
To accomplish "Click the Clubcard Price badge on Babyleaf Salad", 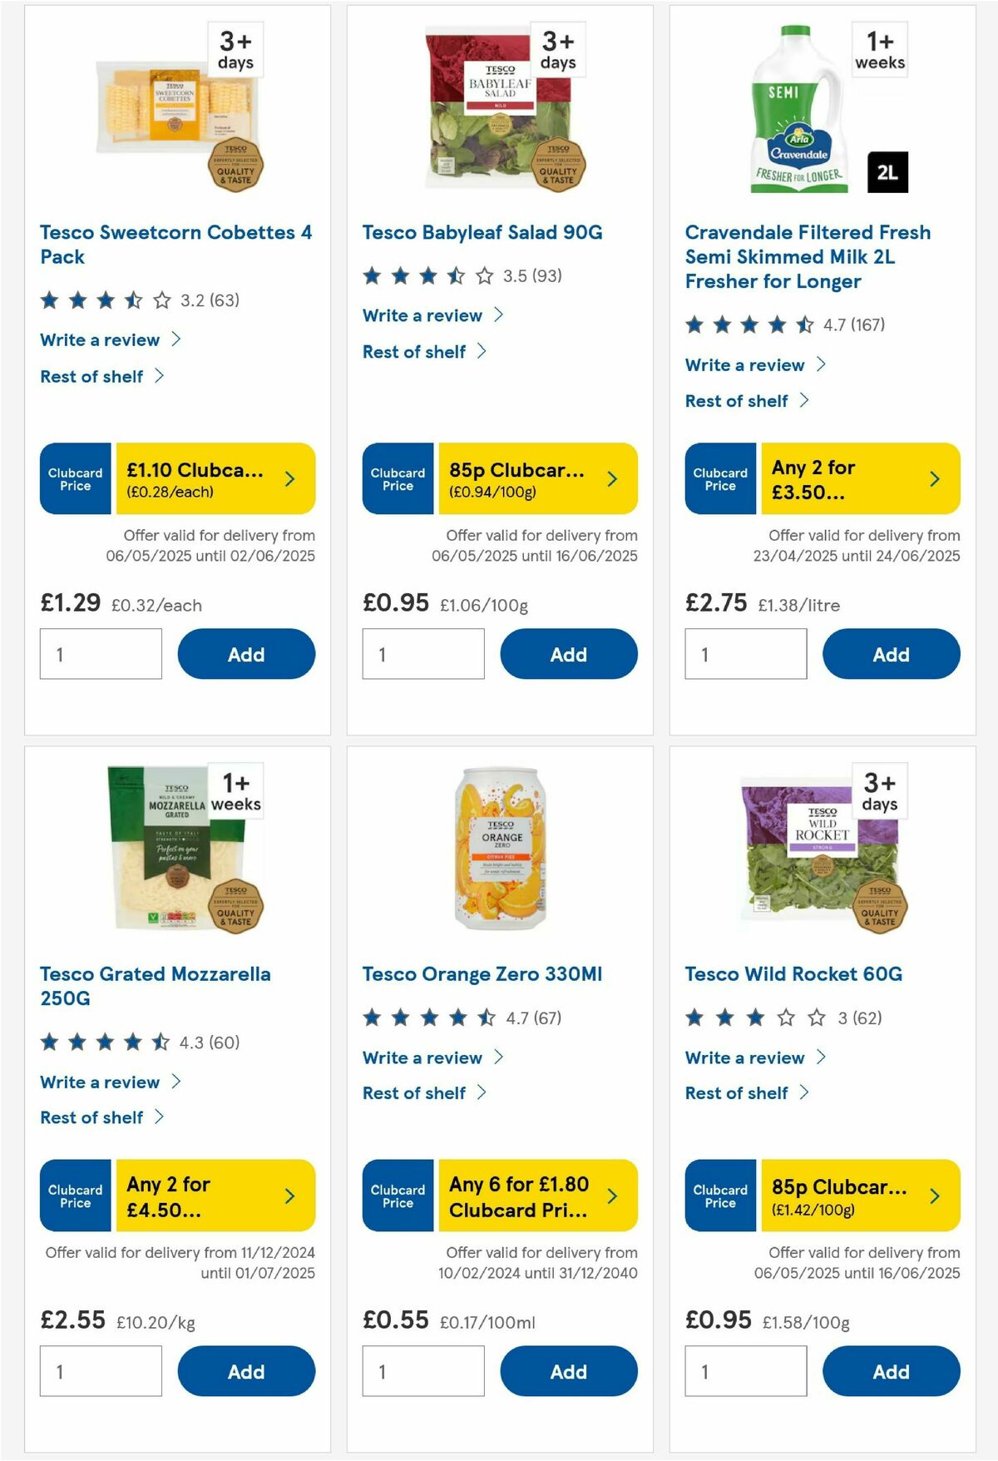I will tap(398, 478).
